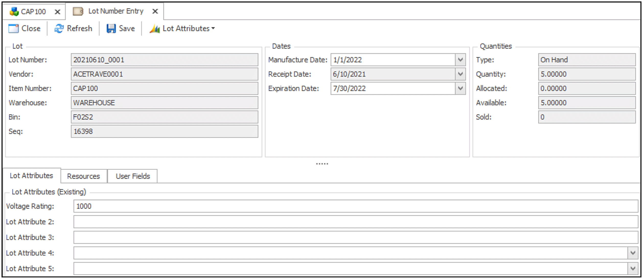The image size is (643, 279).
Task: Open the Lot Attribute 4 dropdown arrow
Action: coord(633,253)
